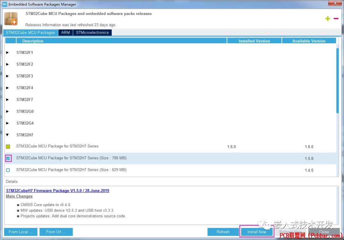Expand the STM32F2 tree node
This screenshot has width=344, height=240.
pos(7,64)
